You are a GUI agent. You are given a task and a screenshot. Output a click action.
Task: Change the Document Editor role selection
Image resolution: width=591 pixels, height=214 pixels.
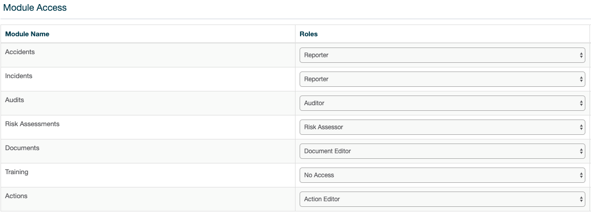442,151
